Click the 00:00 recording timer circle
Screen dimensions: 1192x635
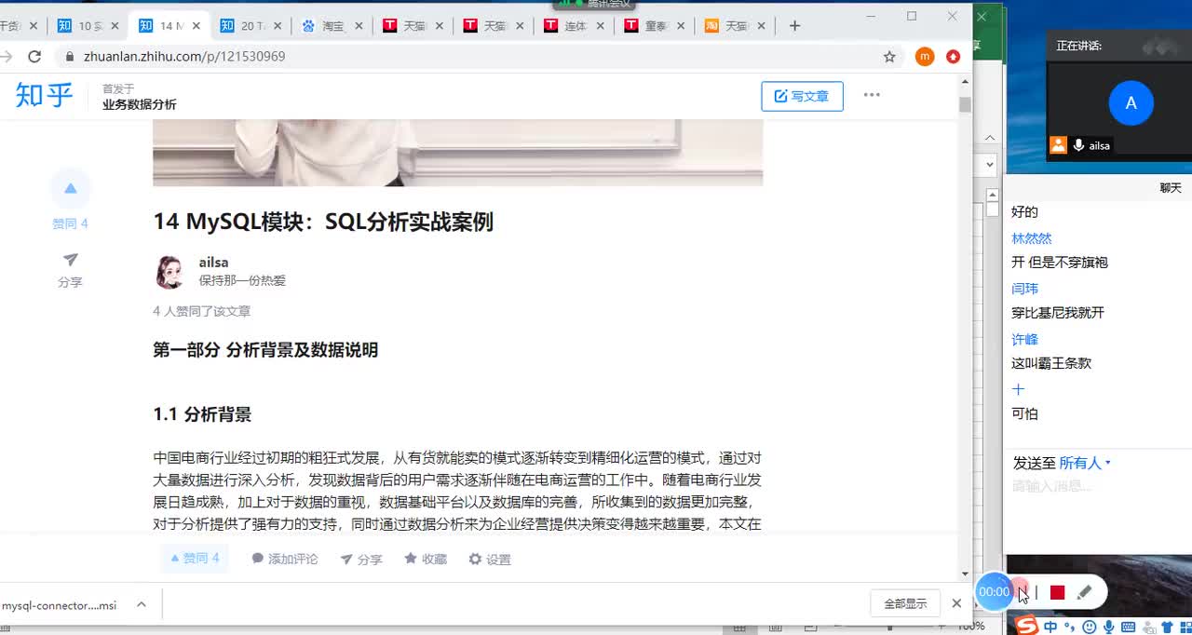994,591
